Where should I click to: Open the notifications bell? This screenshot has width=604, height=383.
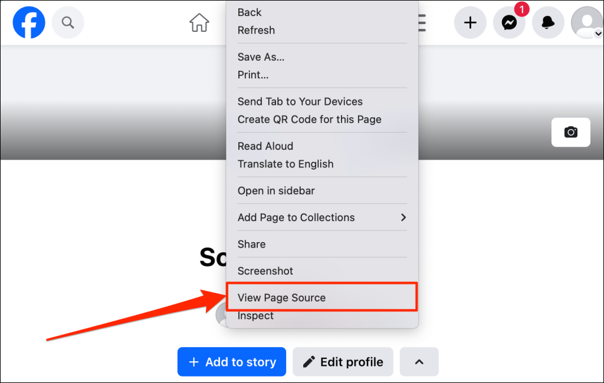548,23
